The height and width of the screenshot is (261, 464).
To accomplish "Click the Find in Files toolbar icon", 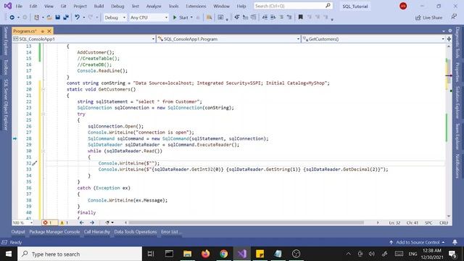I will [x=209, y=17].
